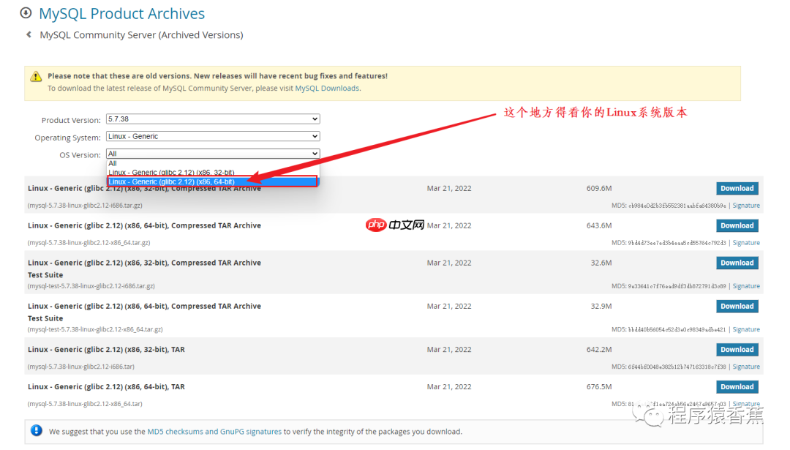
Task: Click the Signature link for the first download row
Action: click(745, 205)
